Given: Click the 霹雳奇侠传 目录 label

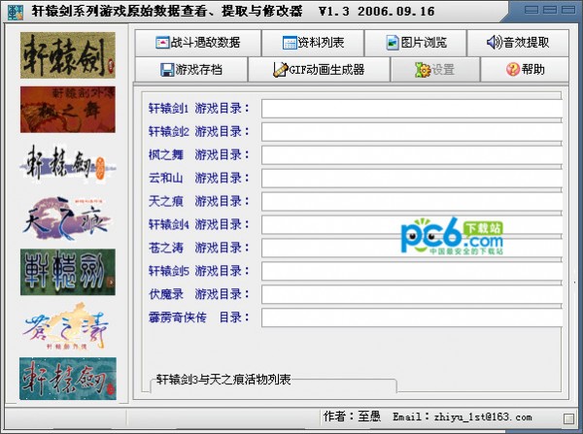Looking at the screenshot, I should tap(199, 317).
